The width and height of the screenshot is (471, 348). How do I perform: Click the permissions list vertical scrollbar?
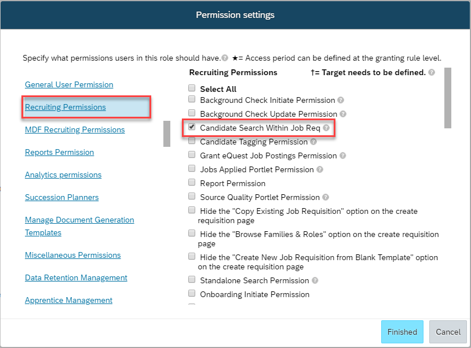click(448, 98)
